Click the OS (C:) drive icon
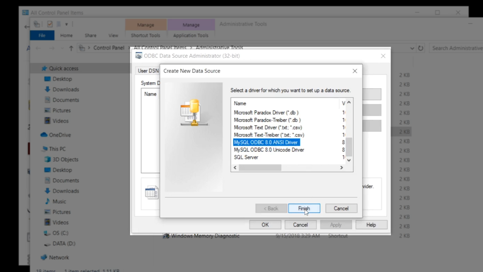Screen dimensions: 483x272 point(47,233)
